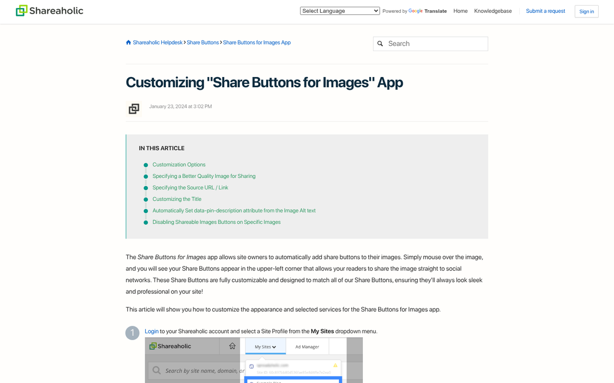Click the Shareaholic logo in the top header
Screen dimensions: 614x383
point(49,10)
